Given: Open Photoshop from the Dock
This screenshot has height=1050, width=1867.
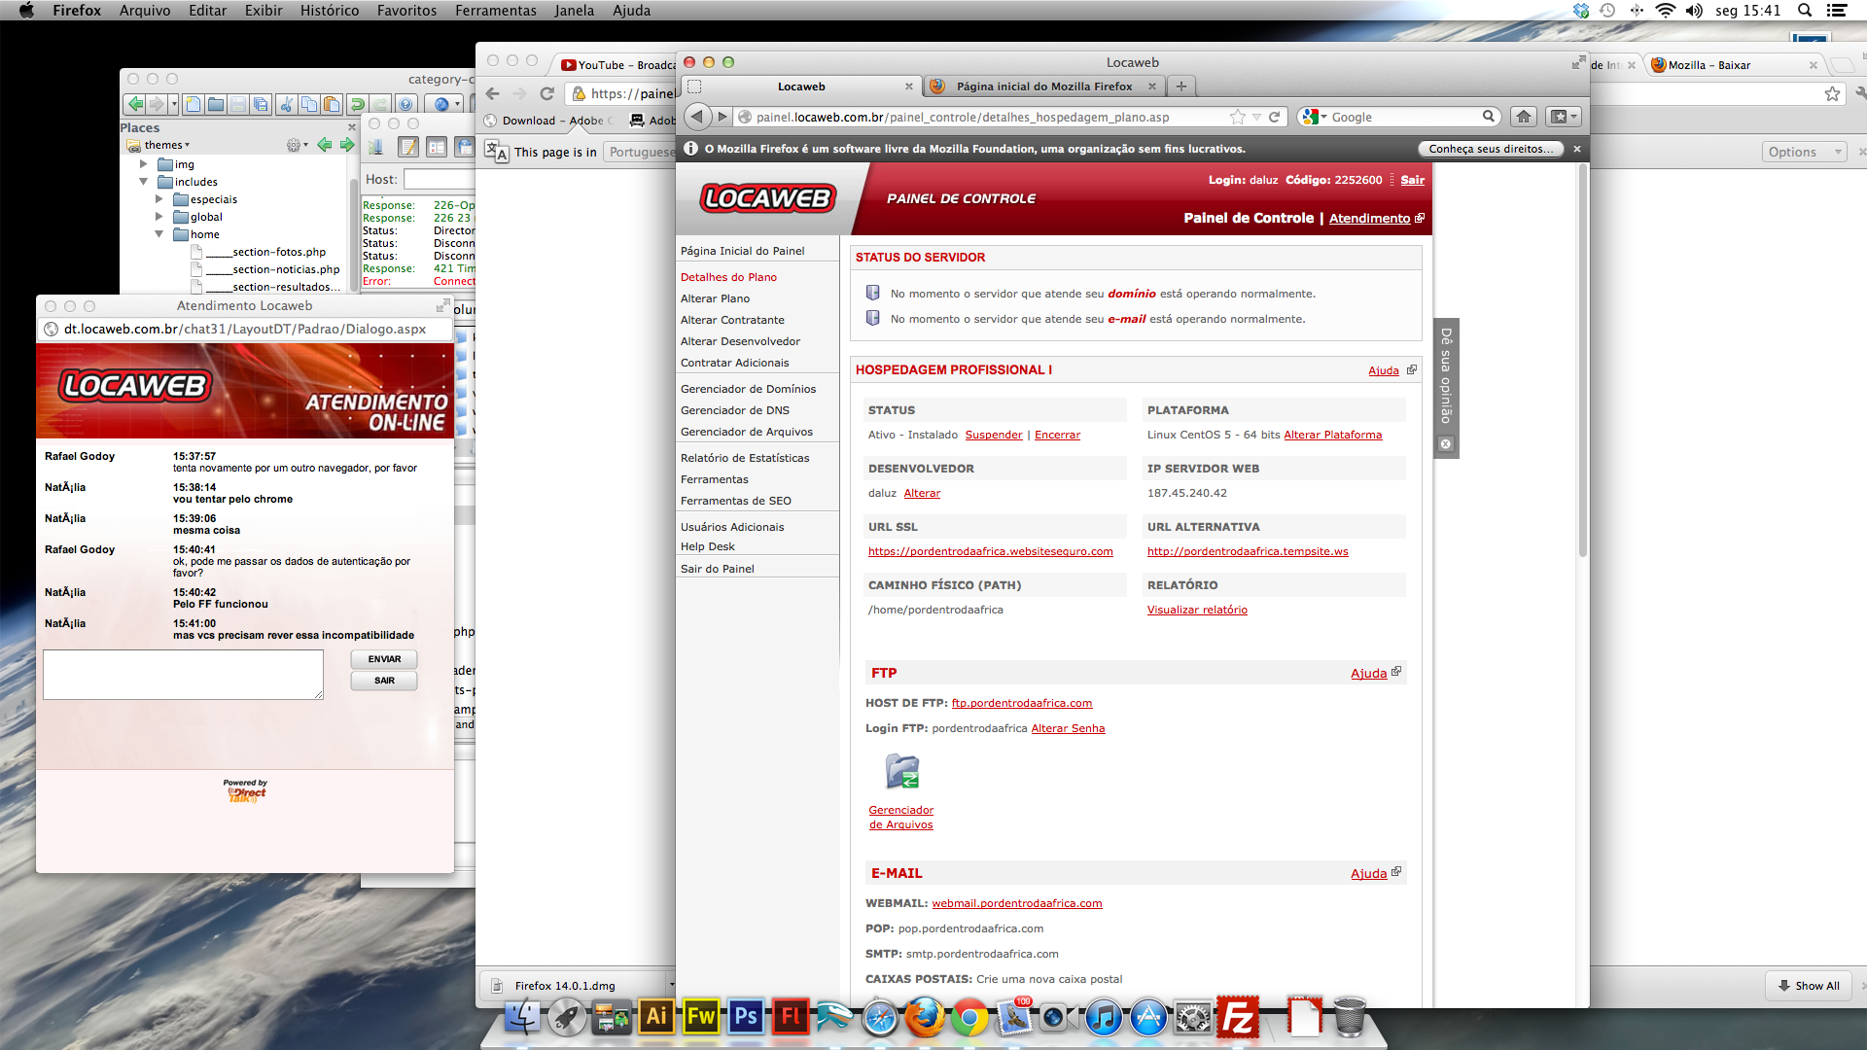Looking at the screenshot, I should 746,1017.
